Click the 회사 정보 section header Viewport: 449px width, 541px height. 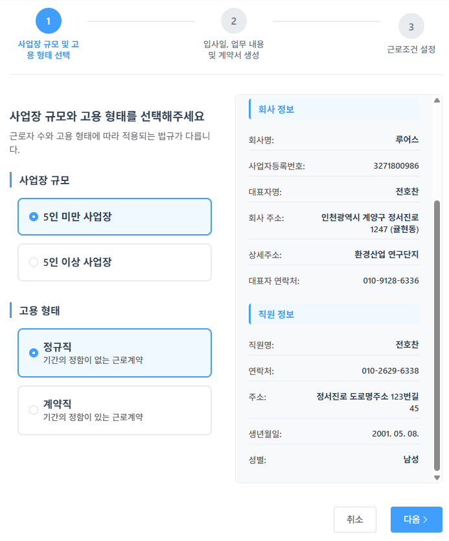[275, 108]
